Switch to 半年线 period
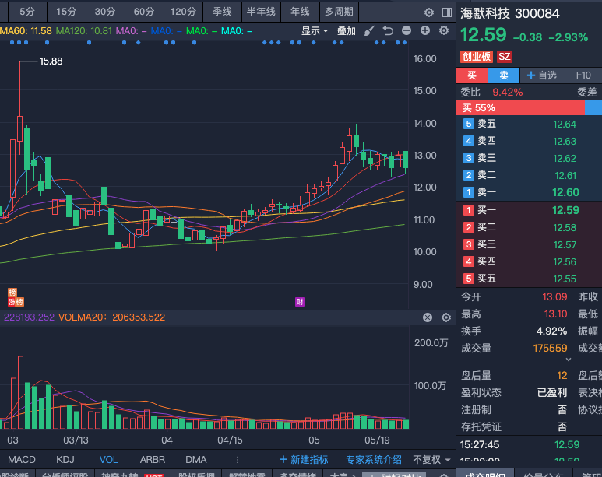This screenshot has height=477, width=602. pos(261,12)
